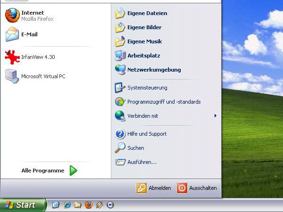The height and width of the screenshot is (212, 283).
Task: Open Systemsteuerung control panel
Action: (166, 88)
